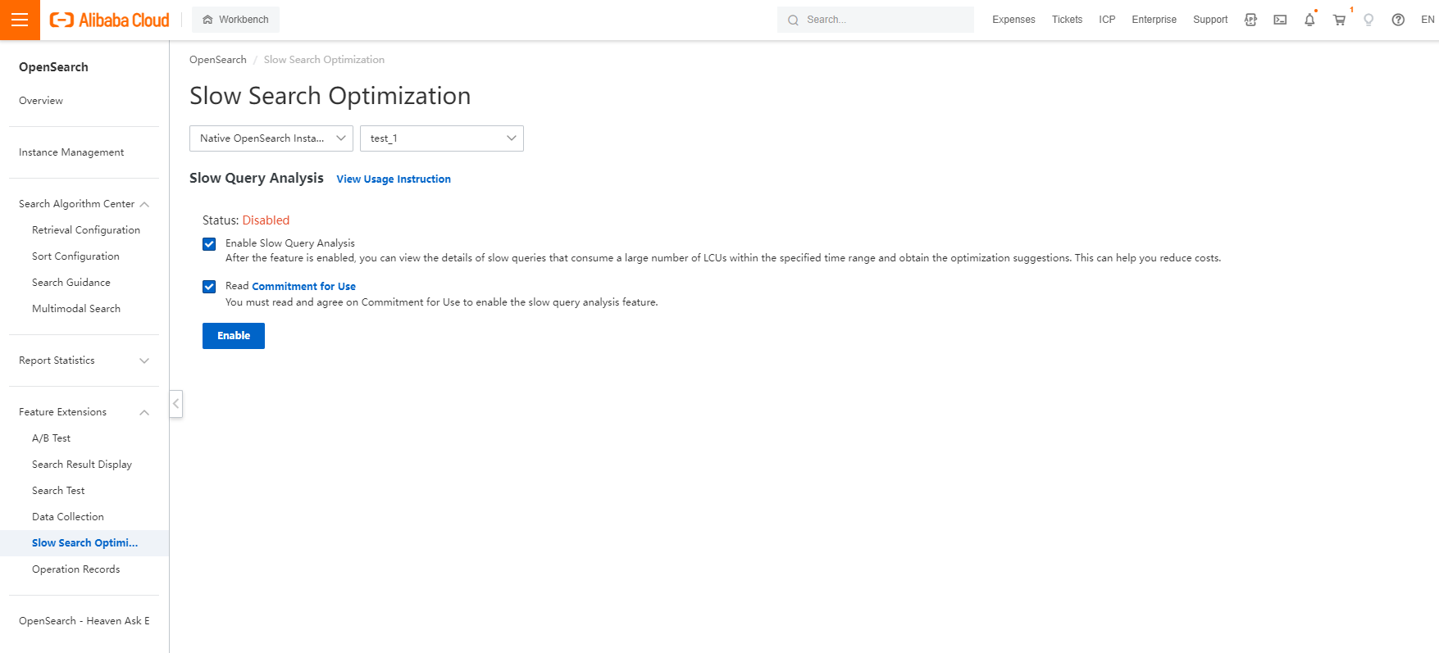The image size is (1439, 653).
Task: Open A/B Test page
Action: [x=51, y=438]
